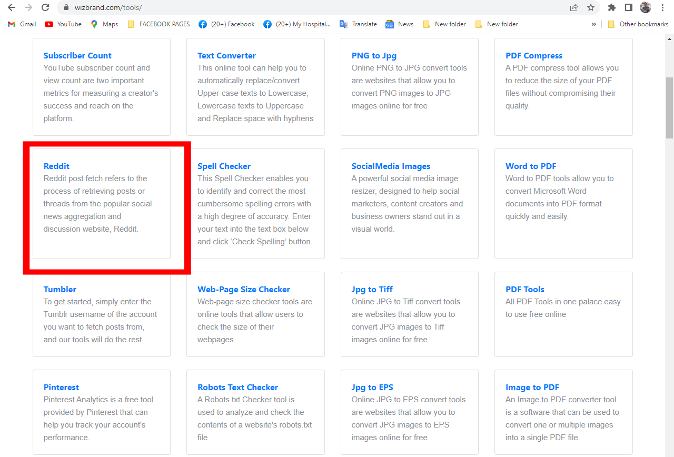Click the share icon in the address bar
The image size is (674, 457).
coord(573,7)
